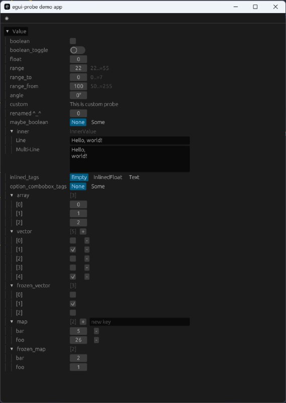The width and height of the screenshot is (286, 403).
Task: Click the range drag value showing 22
Action: pos(78,68)
